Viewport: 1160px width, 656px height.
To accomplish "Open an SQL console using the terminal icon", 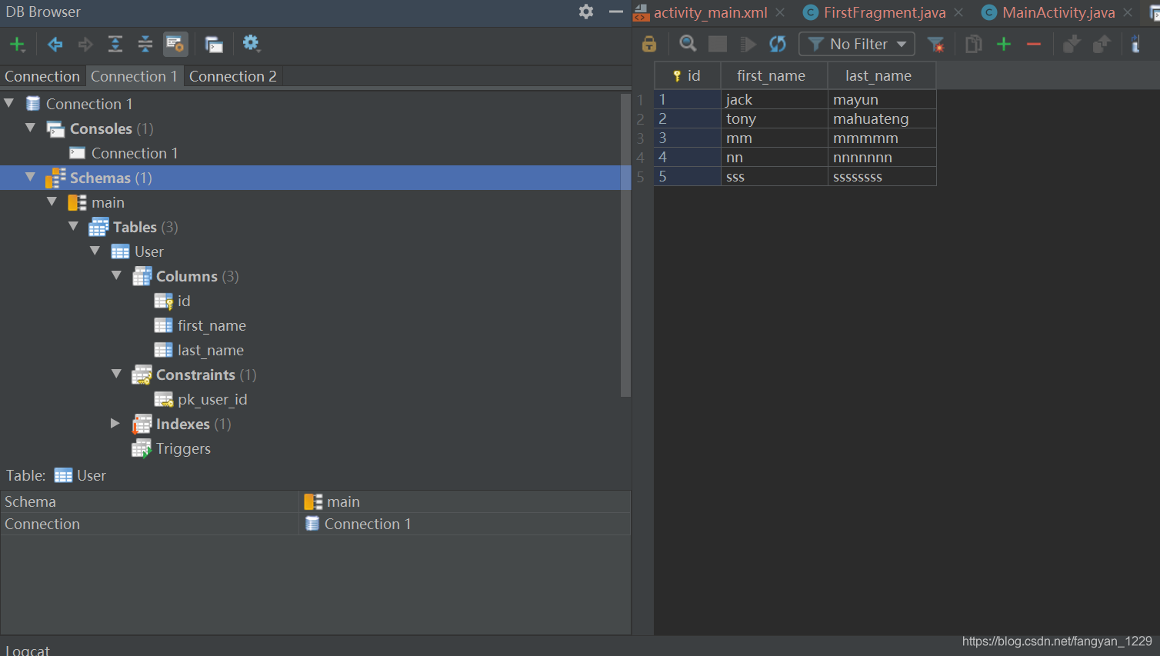I will pos(213,44).
